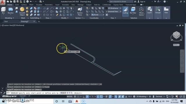Select the Move tool in Modify panel

64,8
